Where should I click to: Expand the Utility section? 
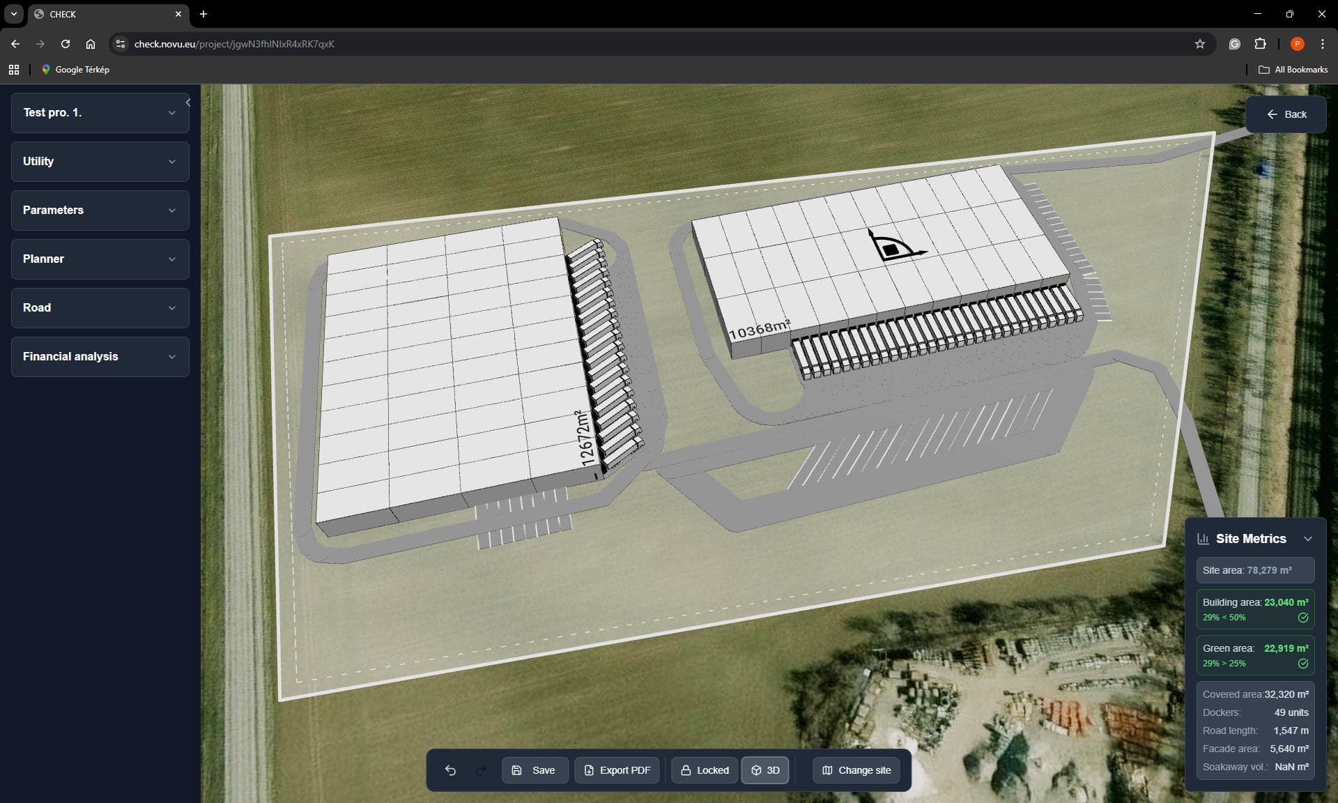(x=100, y=162)
